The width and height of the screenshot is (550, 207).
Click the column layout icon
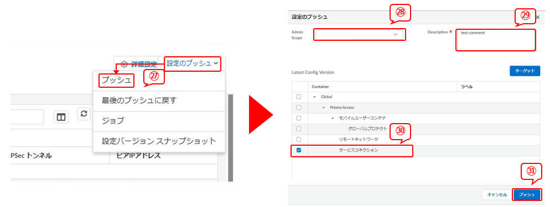point(61,117)
